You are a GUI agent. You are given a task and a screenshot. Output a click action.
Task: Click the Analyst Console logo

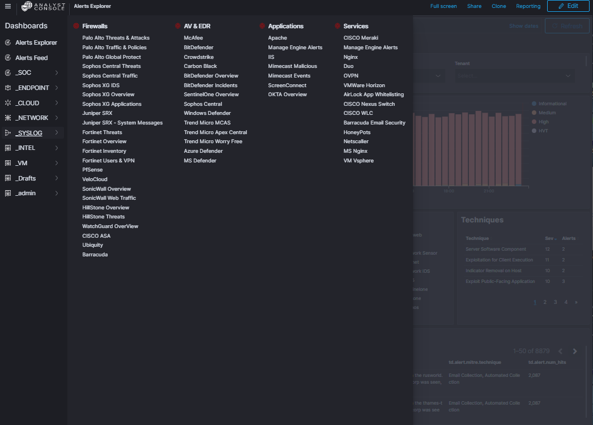(x=43, y=6)
